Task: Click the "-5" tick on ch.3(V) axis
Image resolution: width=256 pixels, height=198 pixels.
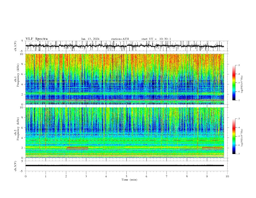Action: [x=22, y=171]
